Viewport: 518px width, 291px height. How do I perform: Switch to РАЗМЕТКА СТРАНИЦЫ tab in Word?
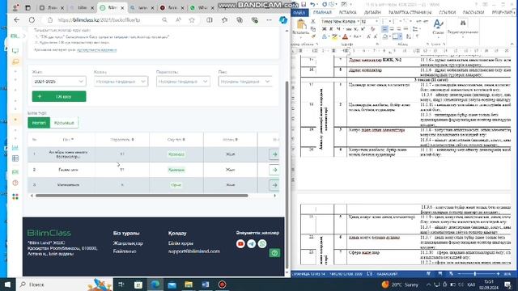[x=410, y=13]
